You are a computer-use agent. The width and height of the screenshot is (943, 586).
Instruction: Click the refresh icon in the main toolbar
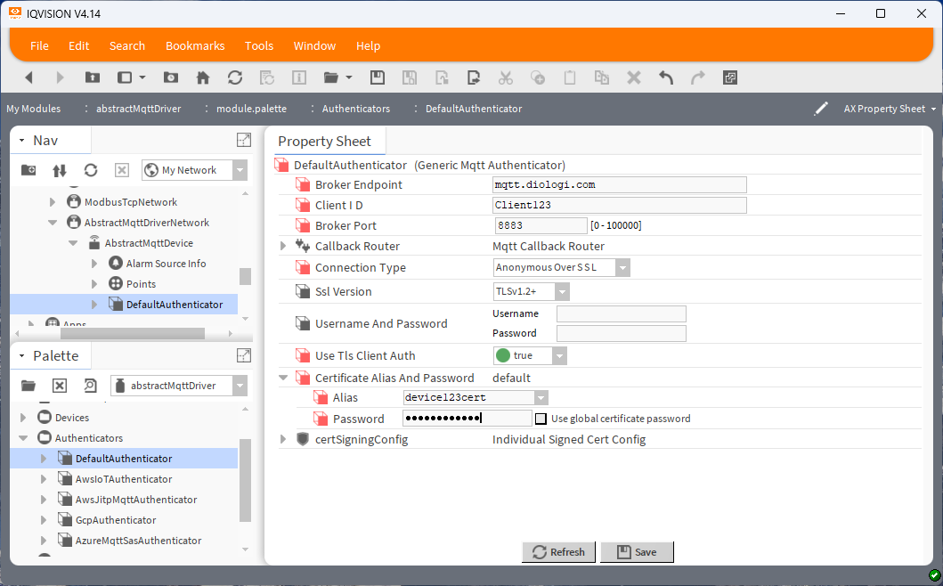click(235, 77)
